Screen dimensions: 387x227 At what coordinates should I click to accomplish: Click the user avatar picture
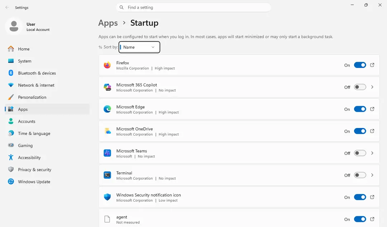pyautogui.click(x=14, y=26)
